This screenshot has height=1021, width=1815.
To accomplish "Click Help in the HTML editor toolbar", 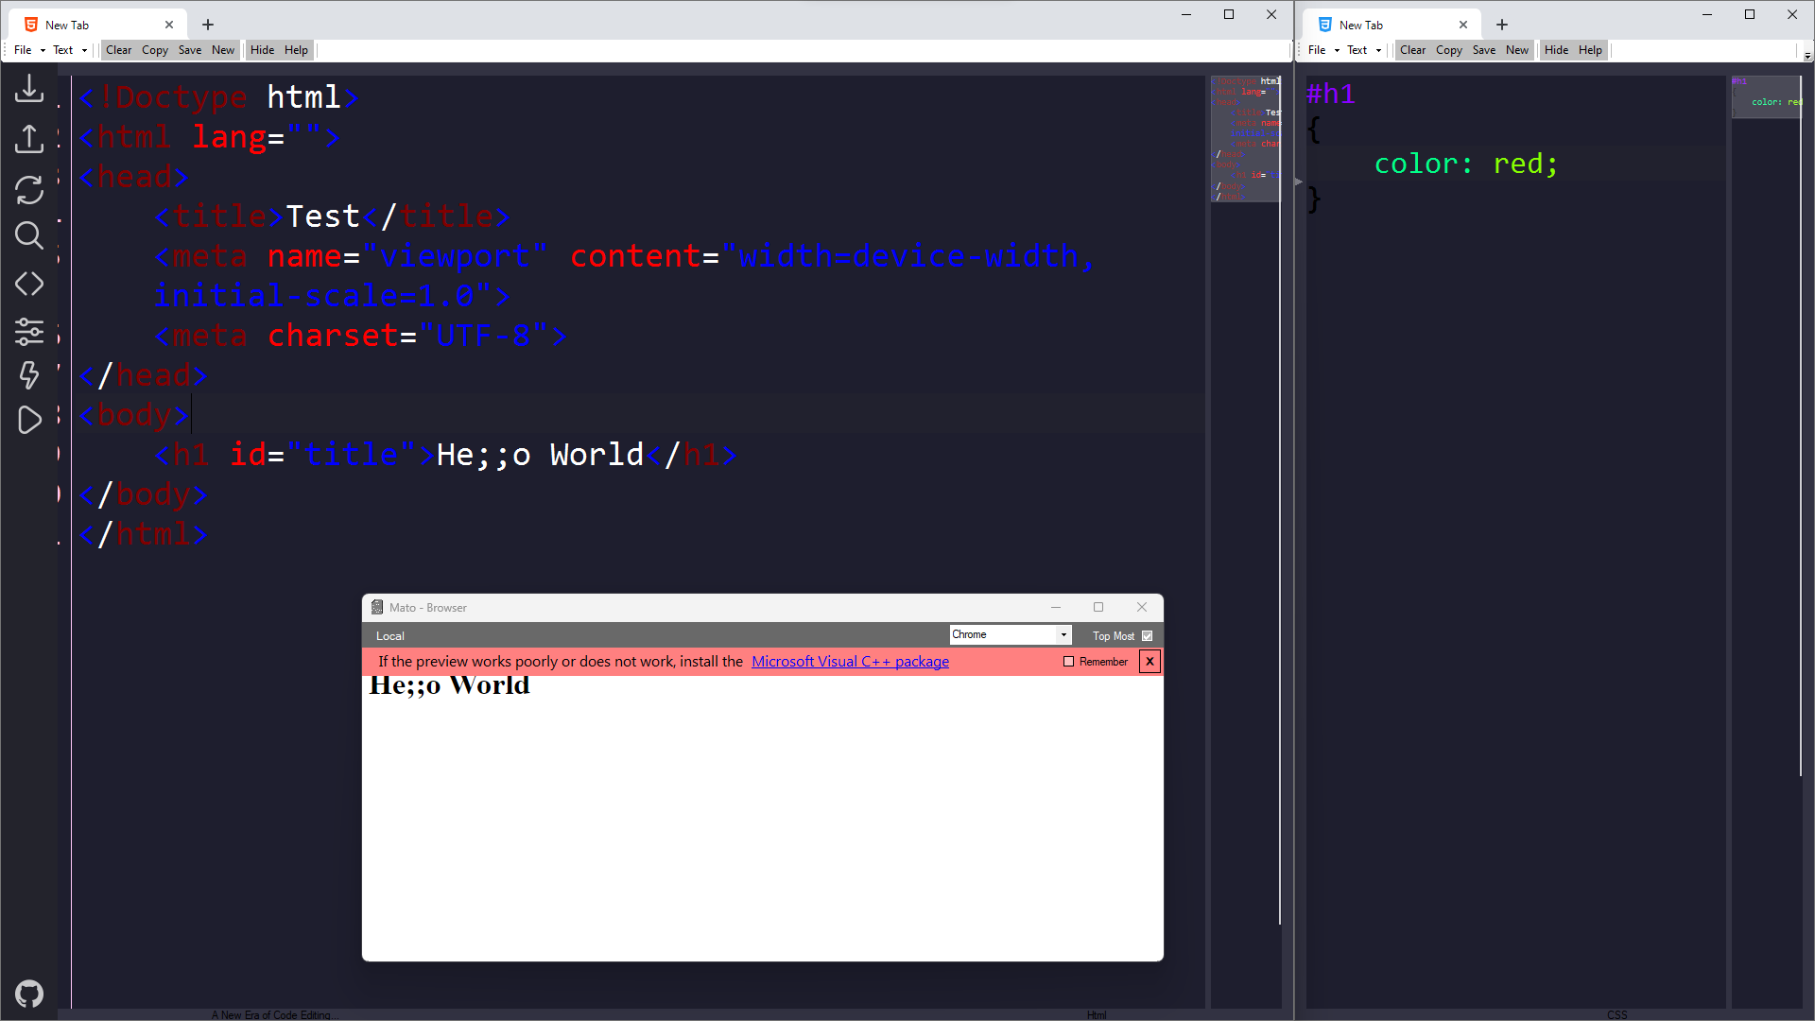I will 296,50.
